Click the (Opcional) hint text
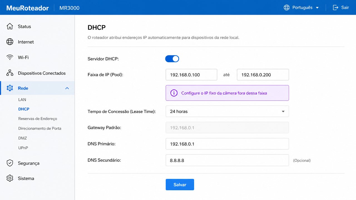This screenshot has width=356, height=200. [302, 160]
